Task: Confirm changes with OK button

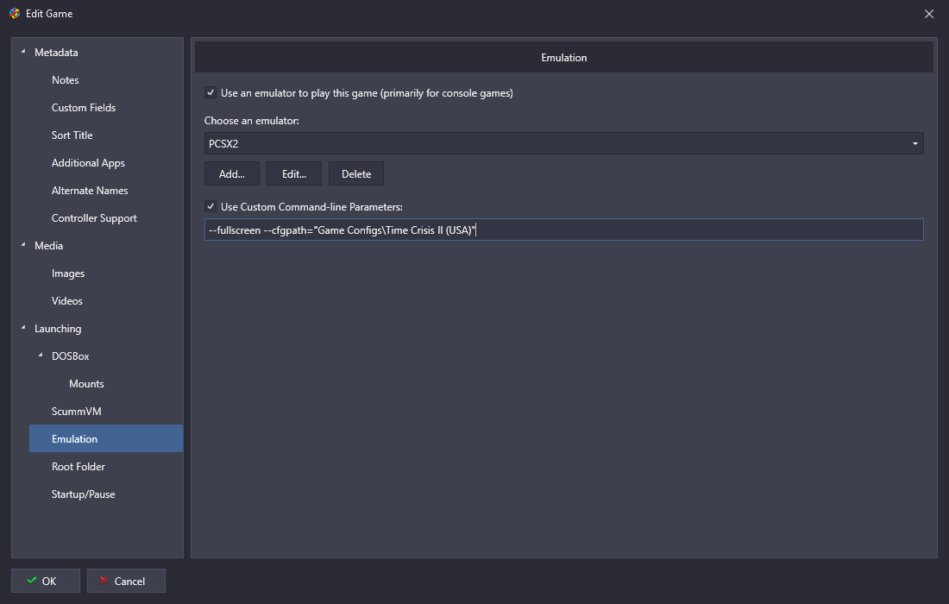Action: 46,581
